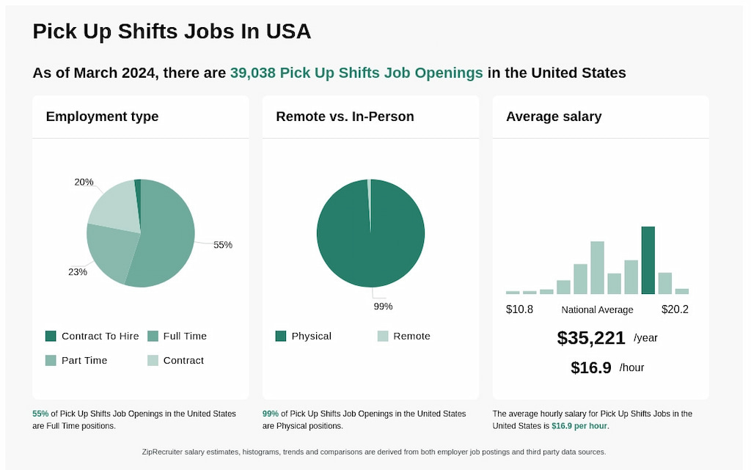Click the $16.9 hourly salary figure

tap(591, 367)
